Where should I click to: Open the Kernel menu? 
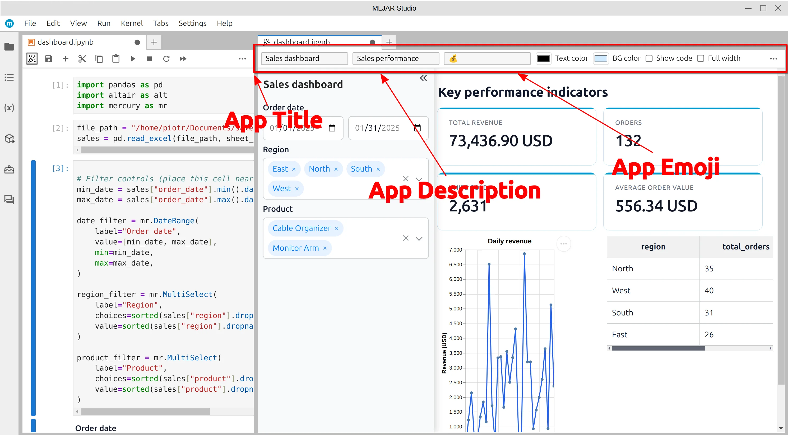pos(132,23)
